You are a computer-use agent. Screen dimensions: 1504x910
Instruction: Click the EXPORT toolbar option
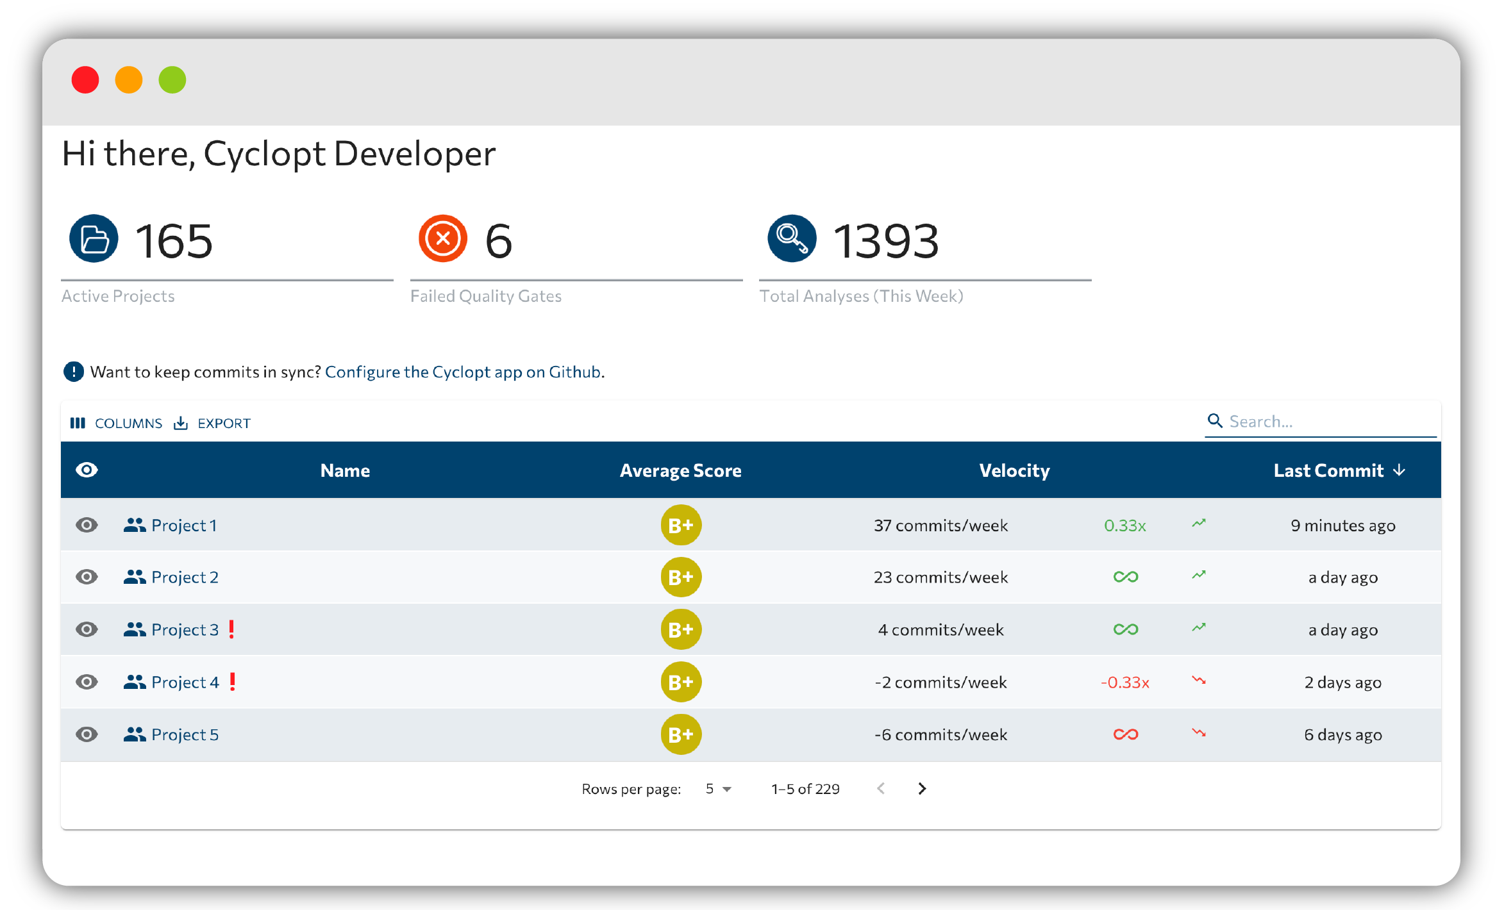tap(212, 423)
